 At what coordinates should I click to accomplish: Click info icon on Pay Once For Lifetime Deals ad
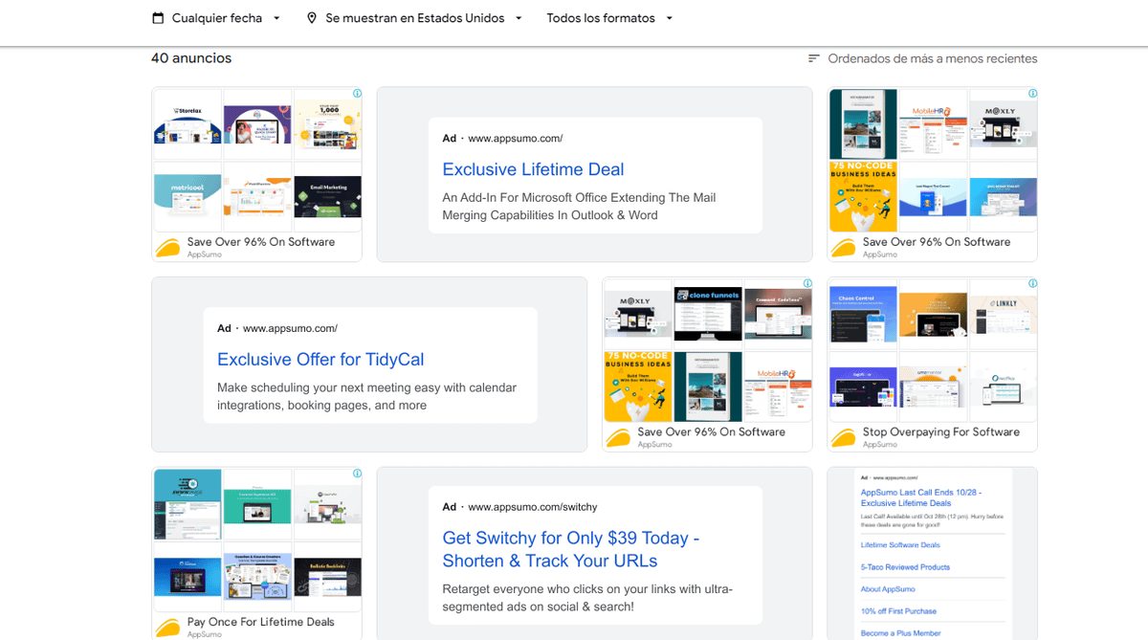coord(357,474)
